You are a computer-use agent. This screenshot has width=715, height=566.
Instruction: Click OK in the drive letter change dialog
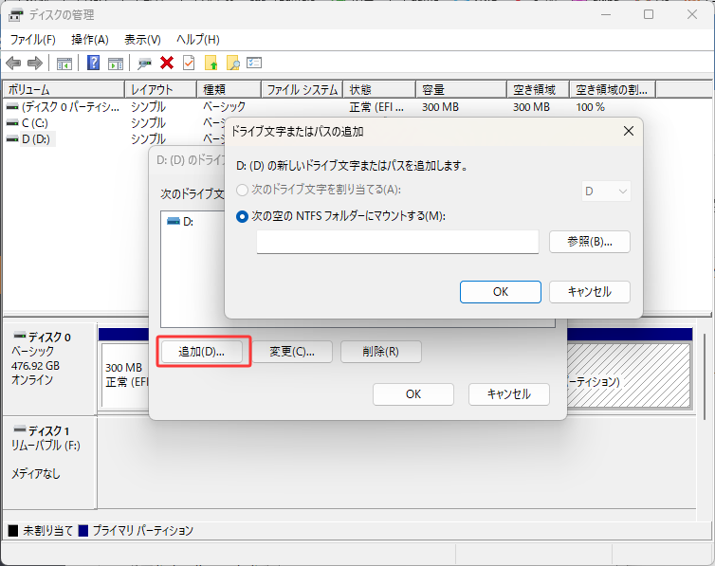point(413,394)
